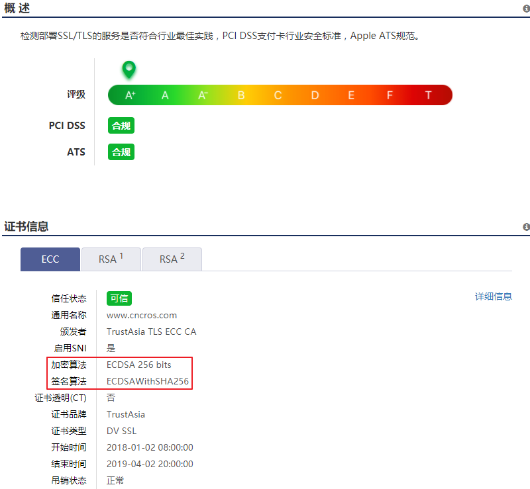Select grade T on the rating scale

pyautogui.click(x=428, y=95)
